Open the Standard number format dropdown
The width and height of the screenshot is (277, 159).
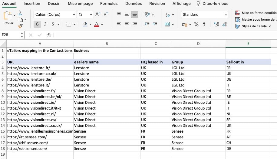click(204, 15)
